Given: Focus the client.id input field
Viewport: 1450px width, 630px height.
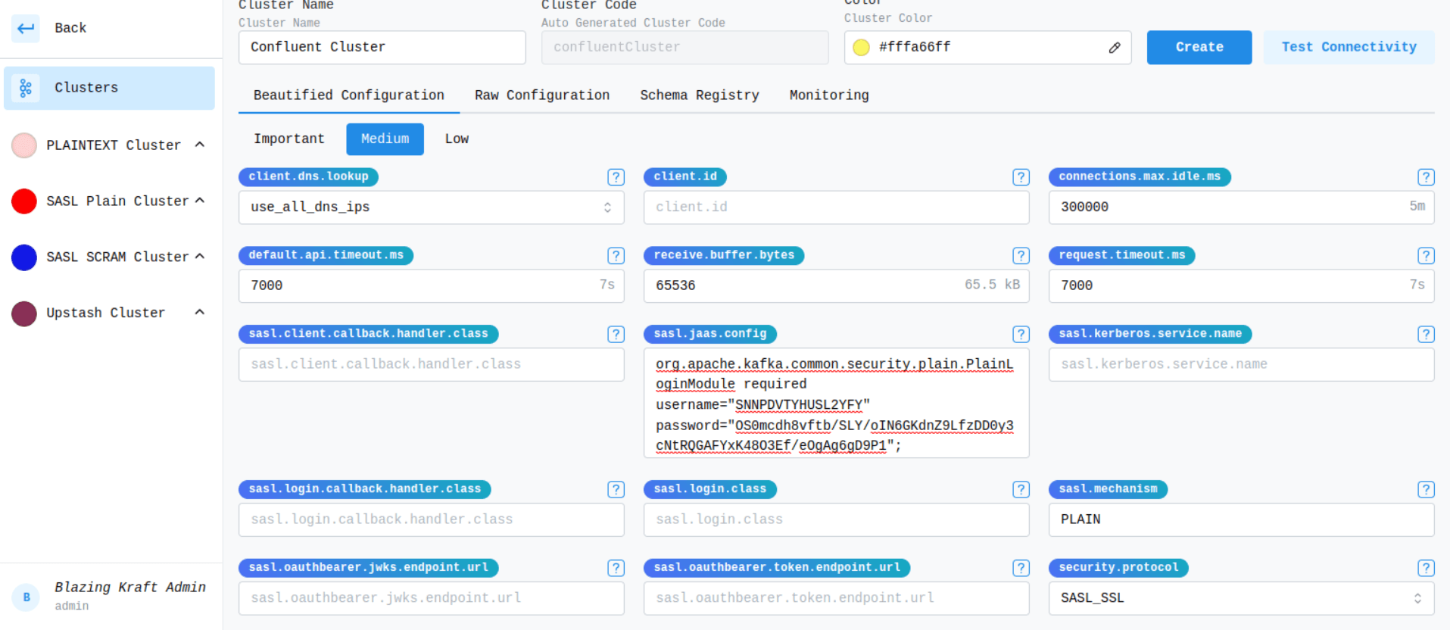Looking at the screenshot, I should pyautogui.click(x=837, y=207).
